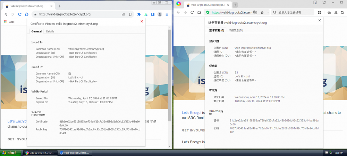The width and height of the screenshot is (347, 156).
Task: Click the share icon in left address bar
Action: [123, 14]
